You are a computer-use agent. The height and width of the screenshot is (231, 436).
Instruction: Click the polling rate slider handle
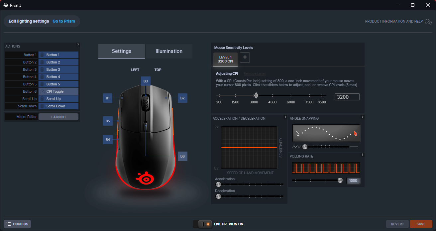point(340,180)
